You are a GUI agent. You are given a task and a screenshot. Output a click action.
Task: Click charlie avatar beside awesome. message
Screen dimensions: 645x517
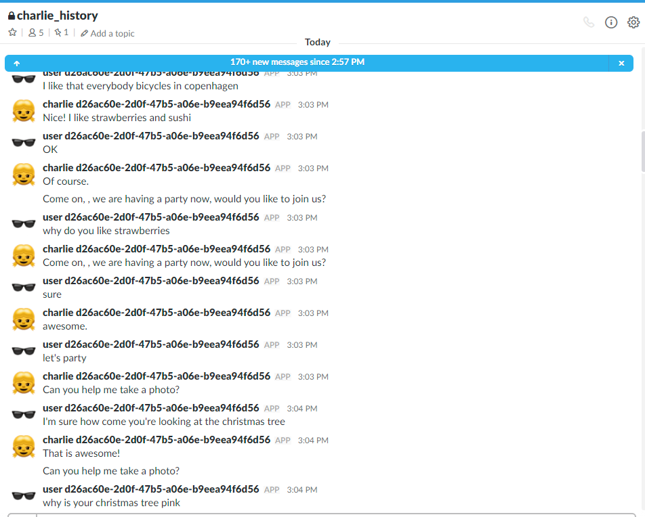pos(24,319)
